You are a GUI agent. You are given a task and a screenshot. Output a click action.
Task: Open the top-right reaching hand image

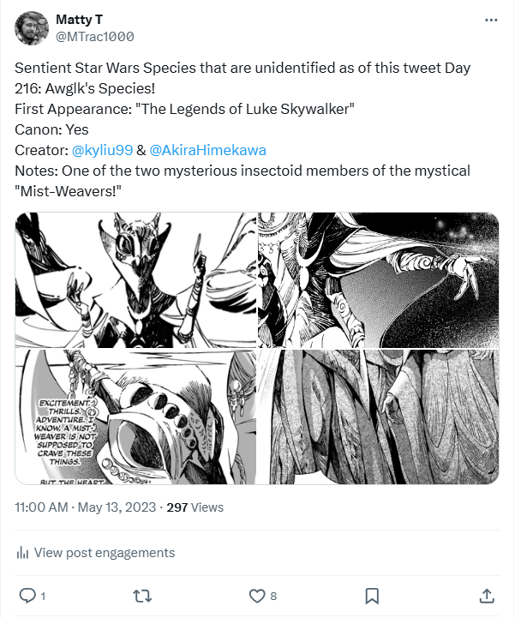coord(378,279)
